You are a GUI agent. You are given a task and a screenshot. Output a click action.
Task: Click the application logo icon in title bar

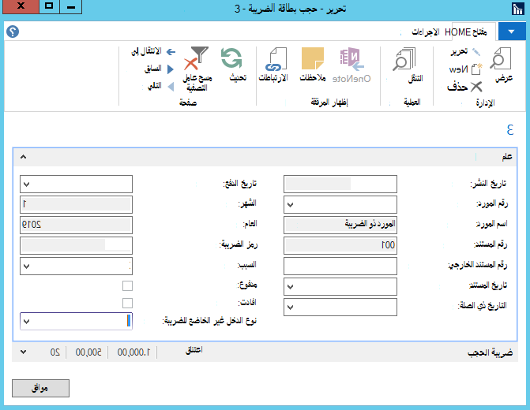tap(517, 8)
